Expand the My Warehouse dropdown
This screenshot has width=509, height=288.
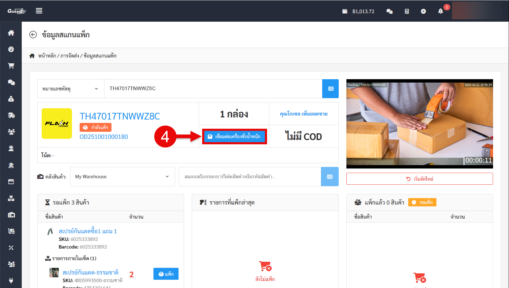122,177
